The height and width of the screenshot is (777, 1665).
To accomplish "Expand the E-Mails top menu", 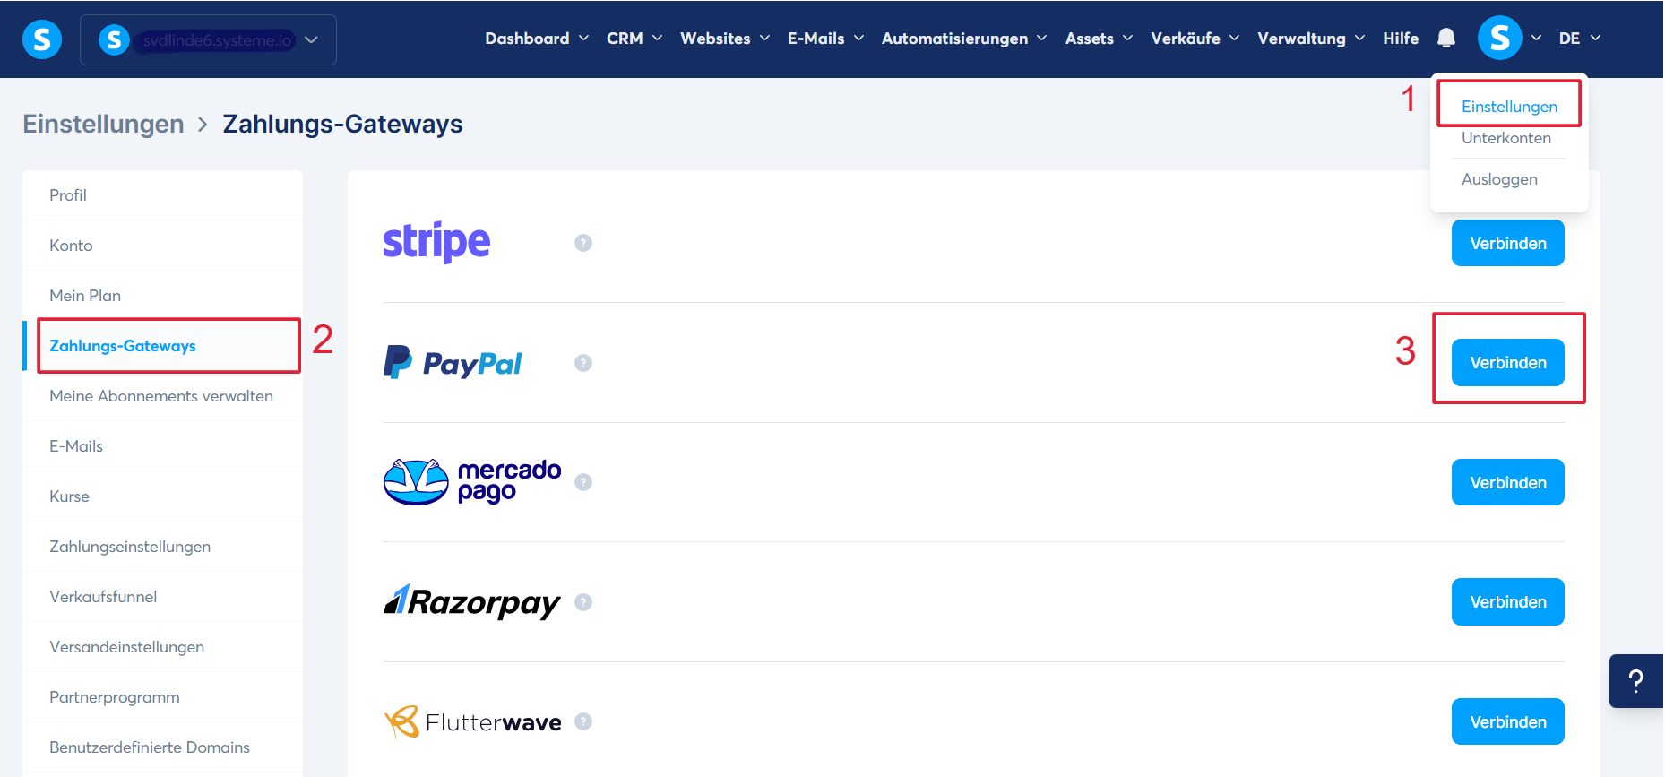I will 825,39.
